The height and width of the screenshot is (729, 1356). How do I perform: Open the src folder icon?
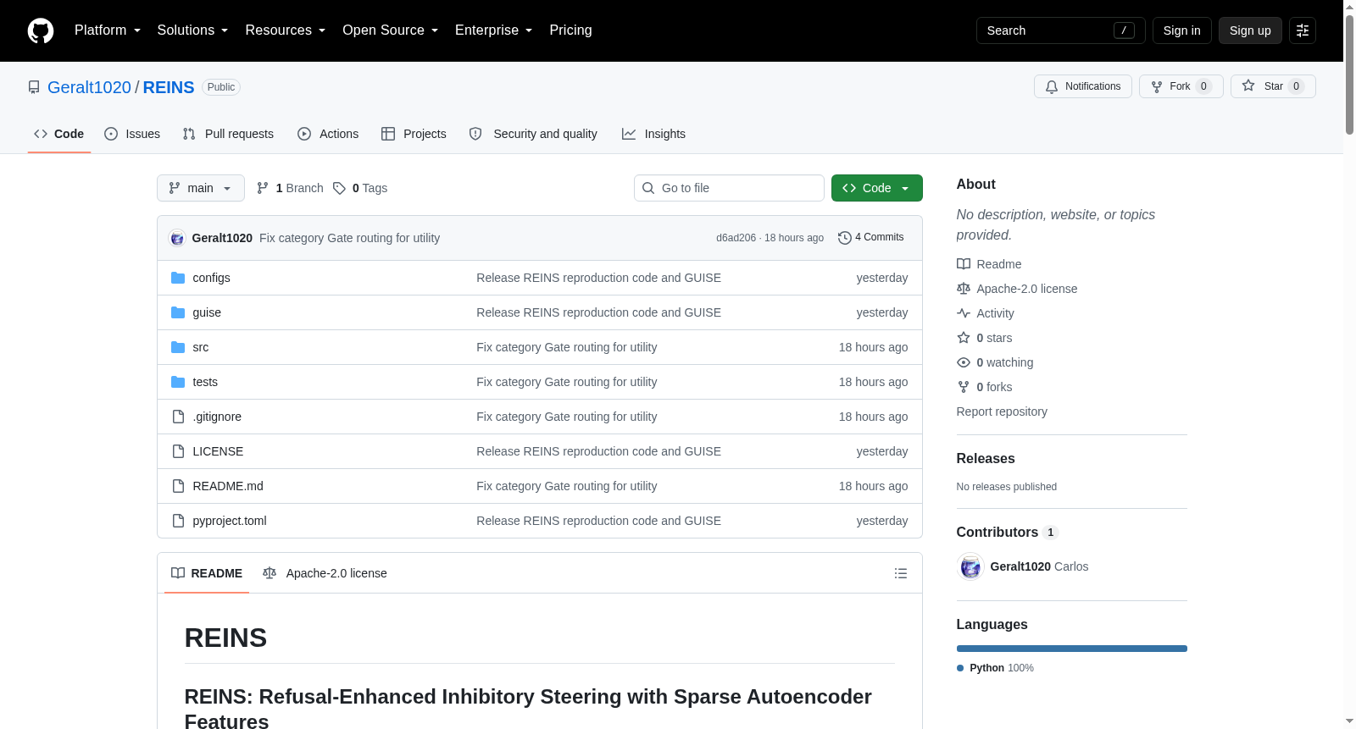coord(178,347)
